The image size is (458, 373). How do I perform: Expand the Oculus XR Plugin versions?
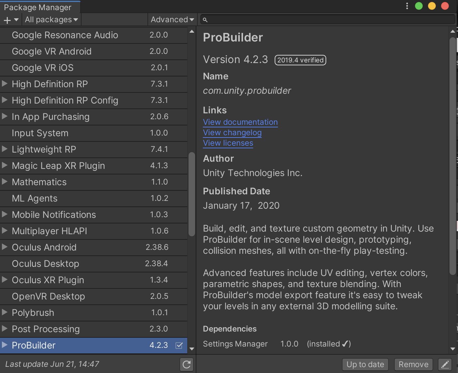(x=5, y=280)
